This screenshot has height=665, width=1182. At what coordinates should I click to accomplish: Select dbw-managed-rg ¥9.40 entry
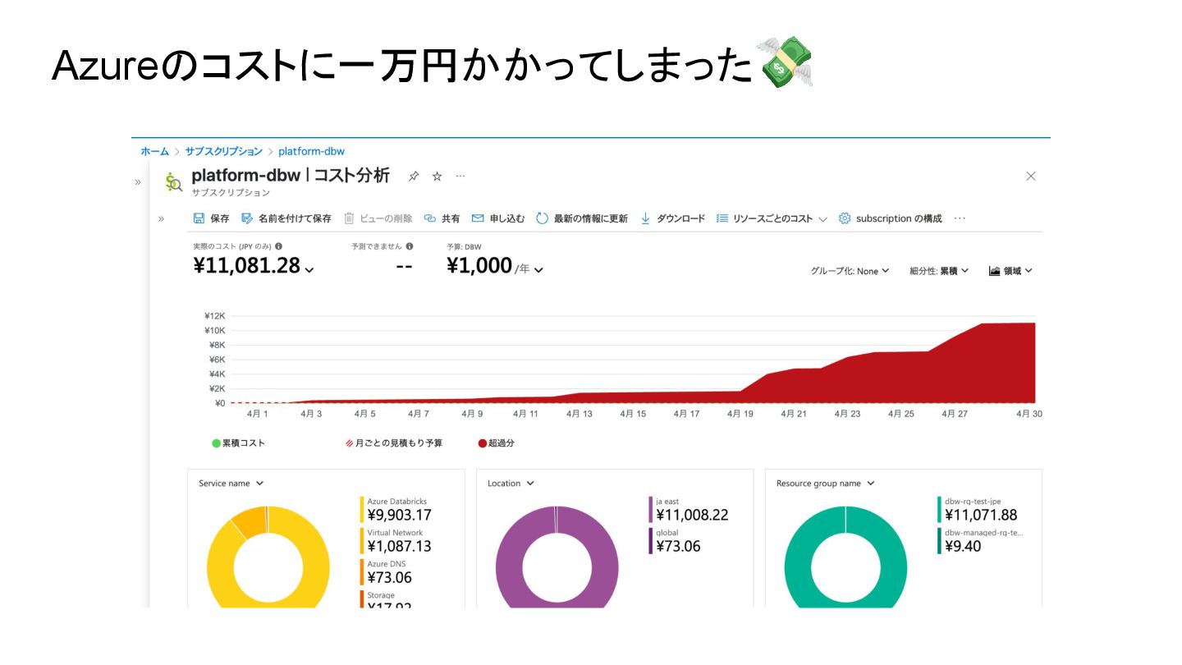point(980,541)
